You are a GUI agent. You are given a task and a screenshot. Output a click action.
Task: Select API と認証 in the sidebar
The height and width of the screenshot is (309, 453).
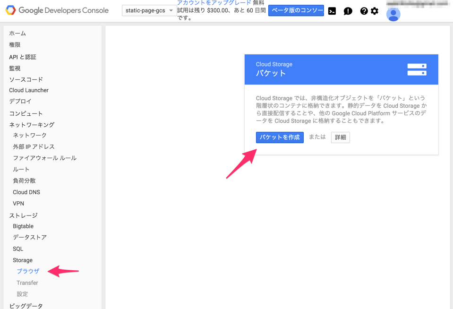[23, 57]
